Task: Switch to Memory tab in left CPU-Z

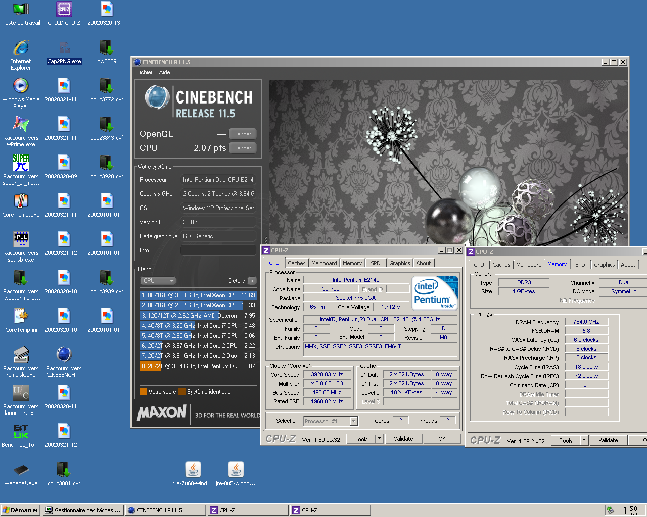Action: [352, 263]
